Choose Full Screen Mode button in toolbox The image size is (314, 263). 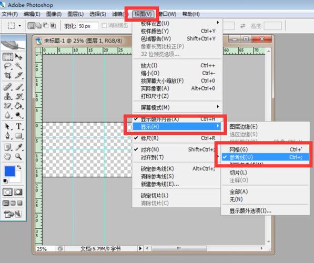point(19,203)
